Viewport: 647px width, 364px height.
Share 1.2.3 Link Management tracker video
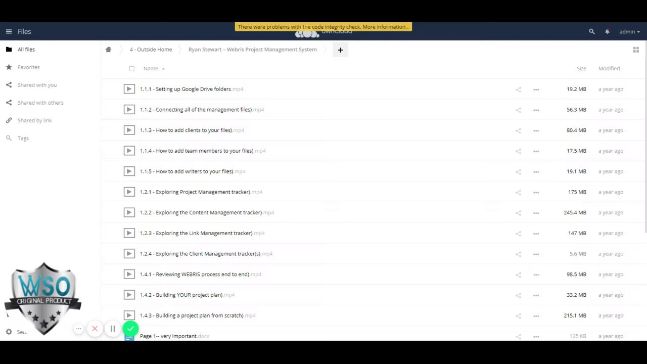pyautogui.click(x=518, y=234)
